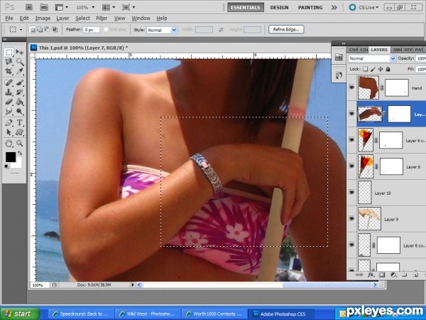The width and height of the screenshot is (426, 320).
Task: Open the Image menu
Action: [x=43, y=18]
